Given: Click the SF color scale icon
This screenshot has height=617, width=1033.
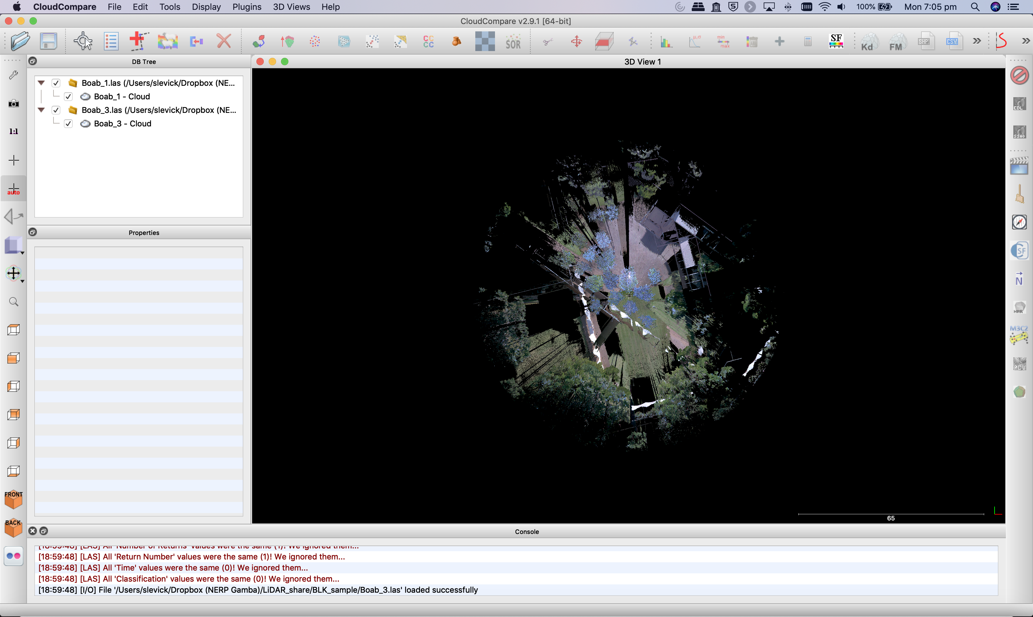Looking at the screenshot, I should 836,41.
